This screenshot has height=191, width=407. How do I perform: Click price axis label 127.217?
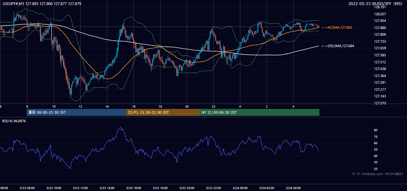pos(380,89)
